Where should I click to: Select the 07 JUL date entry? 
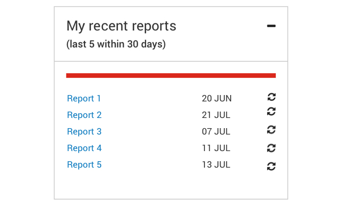pos(216,131)
